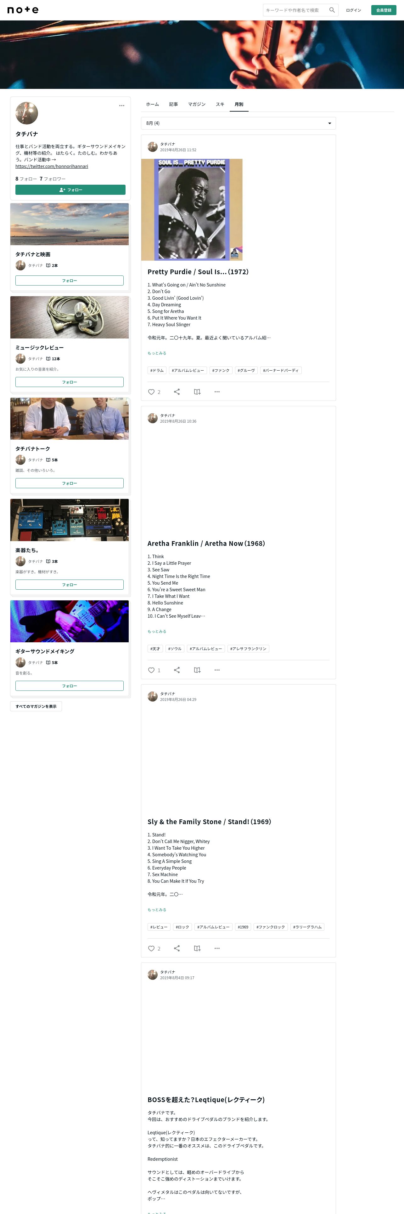The width and height of the screenshot is (404, 1214).
Task: Click the 7 フォロワー count
Action: [x=53, y=179]
